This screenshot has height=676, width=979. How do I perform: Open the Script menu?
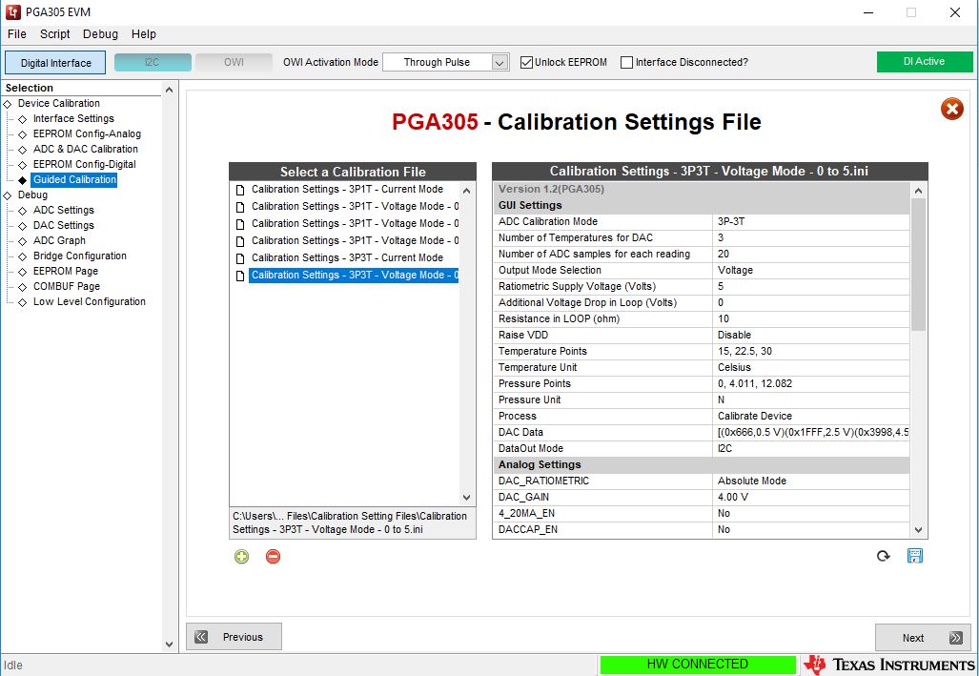(55, 34)
